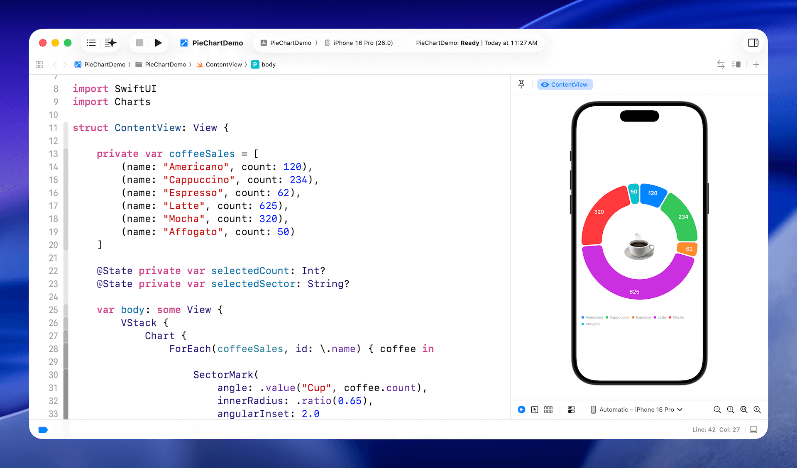Toggle the Navigator sidebar
The height and width of the screenshot is (468, 797).
point(91,43)
